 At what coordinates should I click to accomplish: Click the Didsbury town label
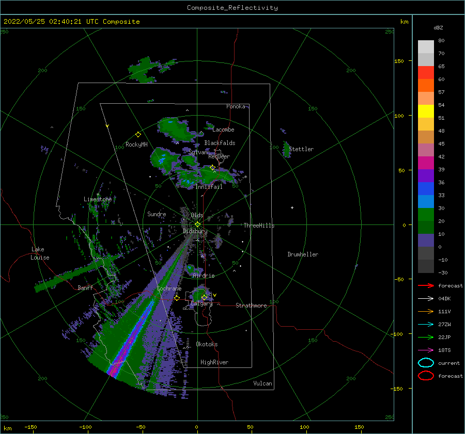[195, 231]
